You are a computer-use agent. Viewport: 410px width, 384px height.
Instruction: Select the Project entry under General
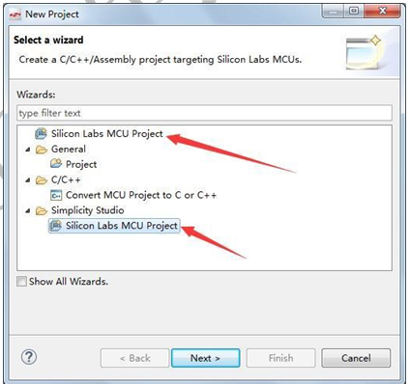click(81, 164)
